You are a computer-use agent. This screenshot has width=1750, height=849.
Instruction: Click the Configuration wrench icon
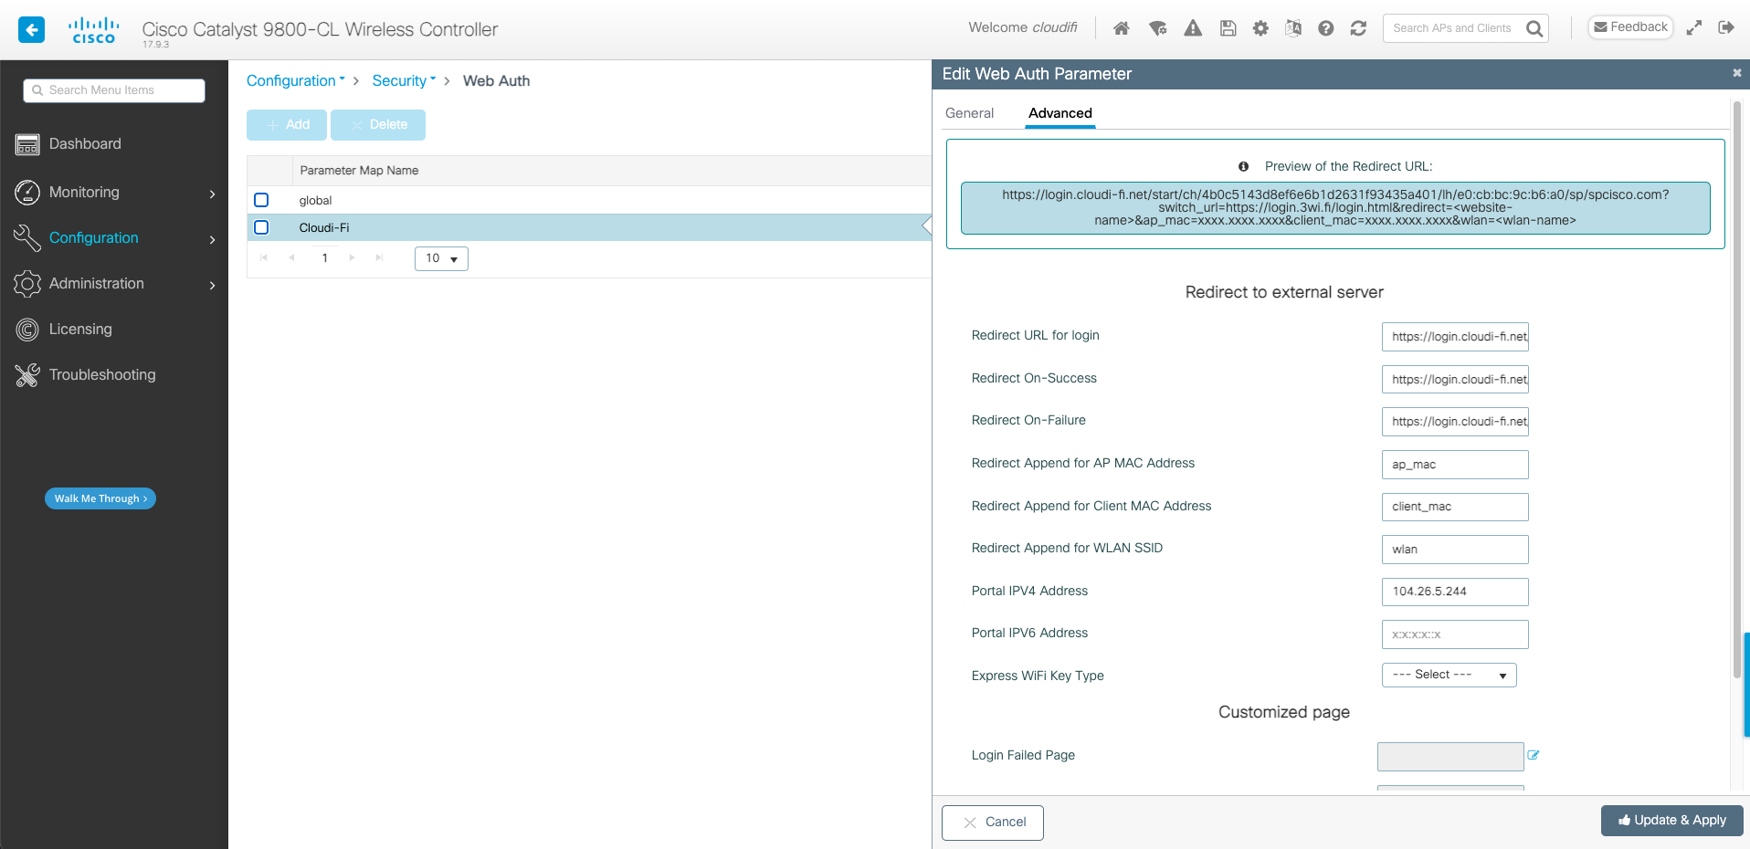click(x=27, y=237)
